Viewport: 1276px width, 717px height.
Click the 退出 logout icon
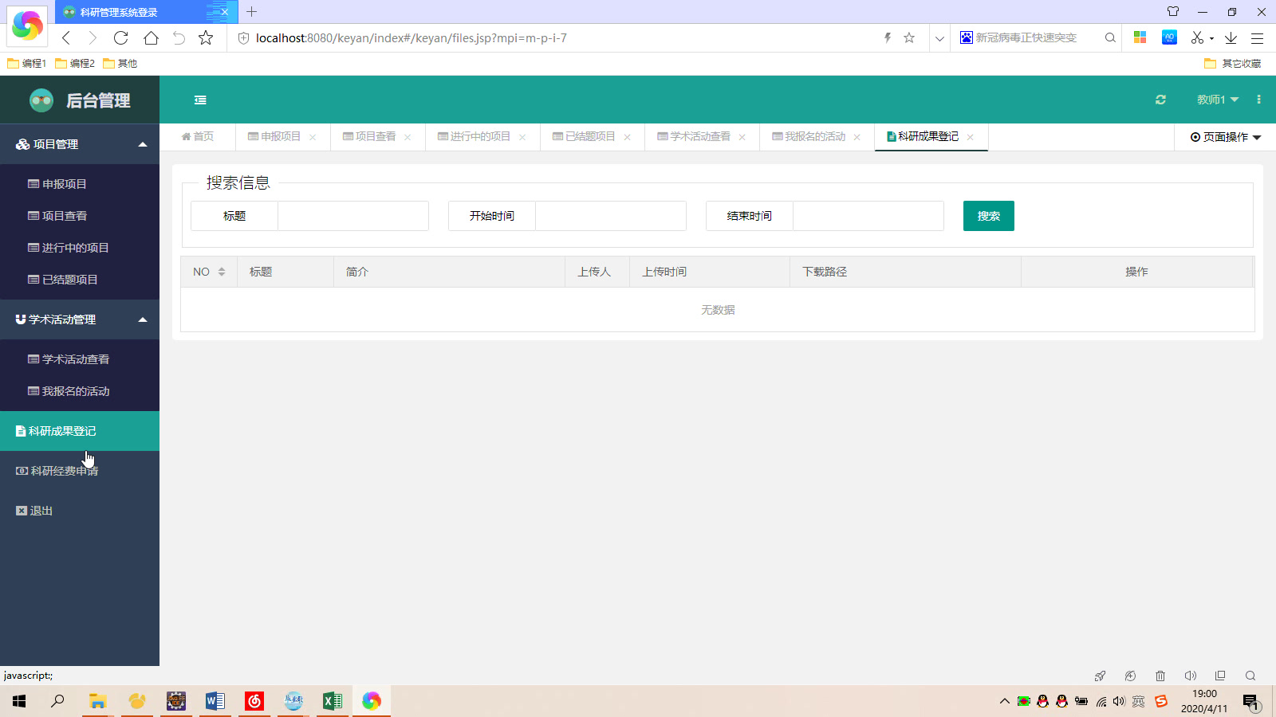click(x=22, y=510)
